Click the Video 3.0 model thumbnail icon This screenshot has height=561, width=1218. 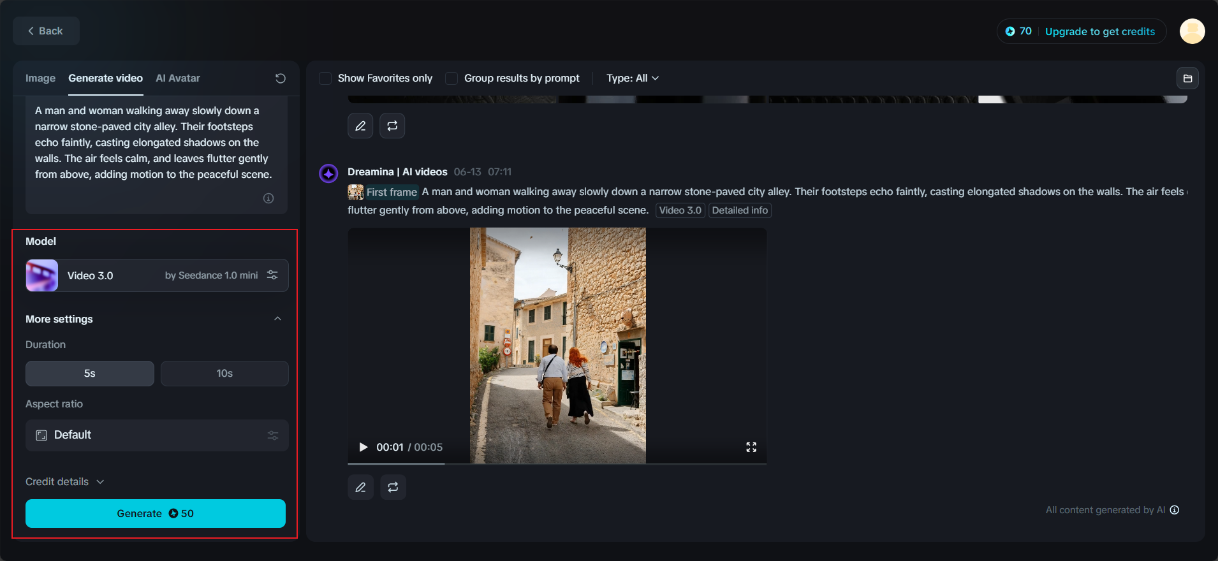(x=42, y=275)
